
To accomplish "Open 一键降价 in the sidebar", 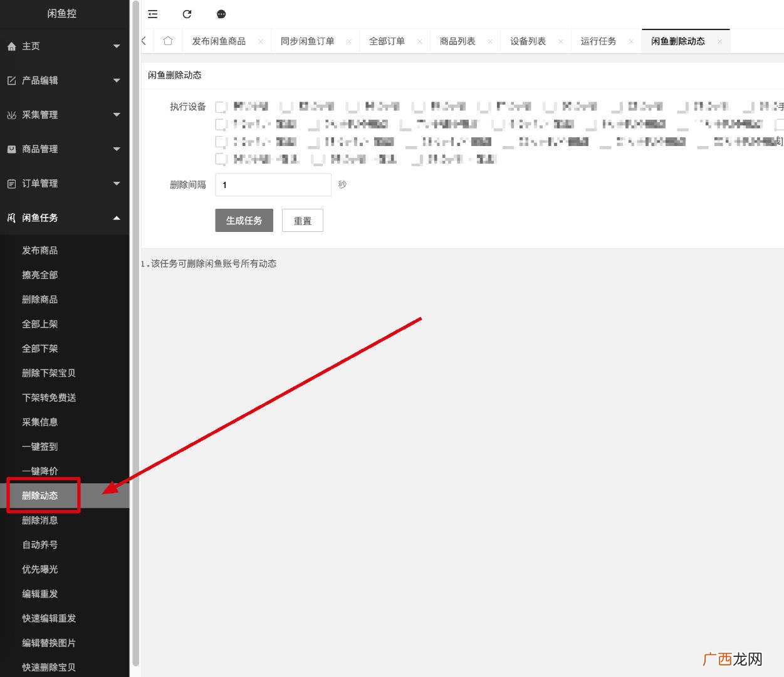I will point(40,471).
